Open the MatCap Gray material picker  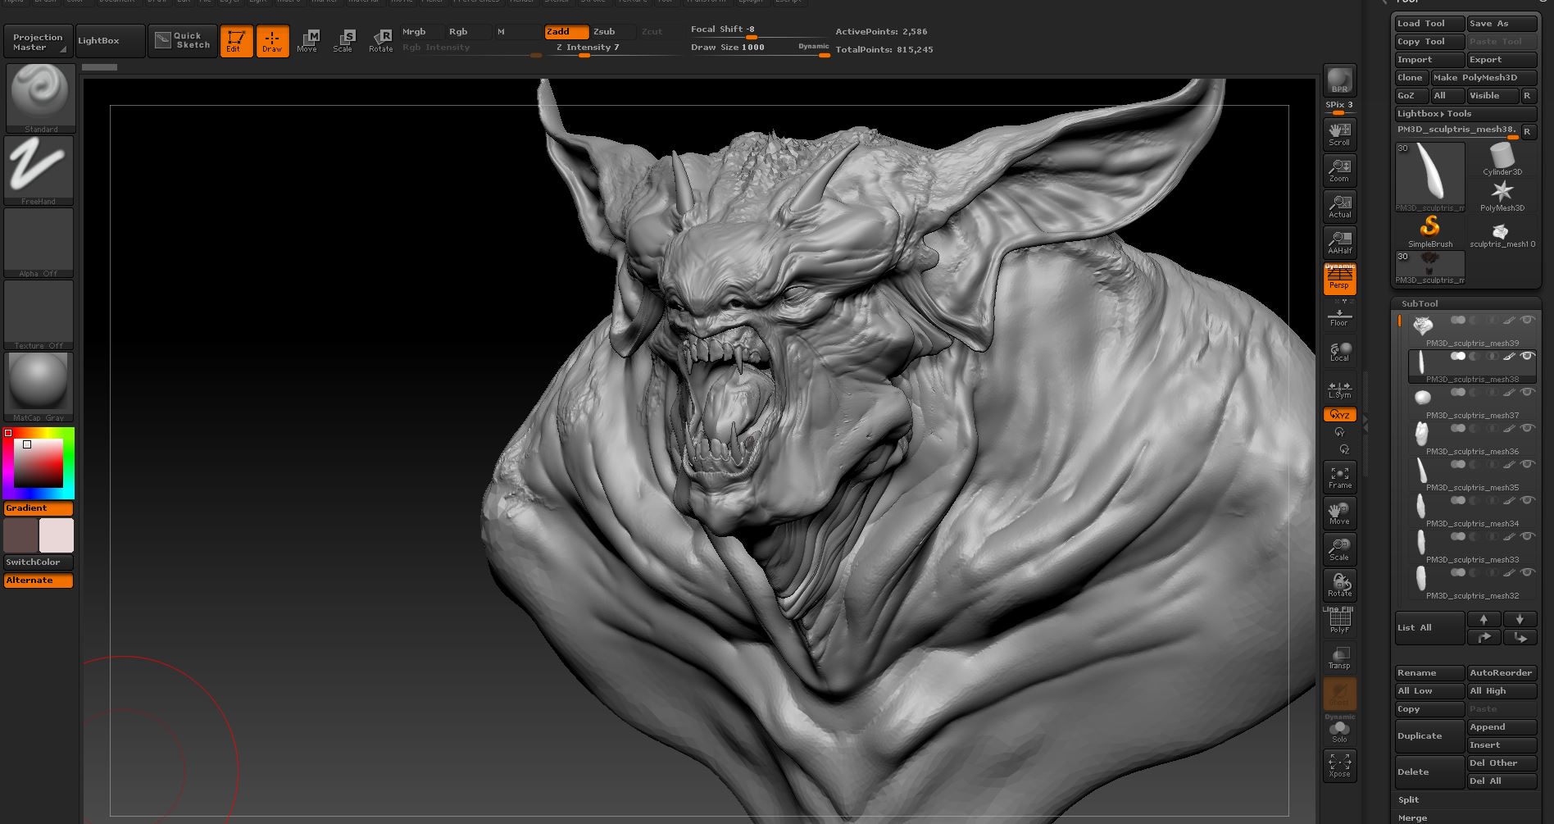tap(39, 387)
